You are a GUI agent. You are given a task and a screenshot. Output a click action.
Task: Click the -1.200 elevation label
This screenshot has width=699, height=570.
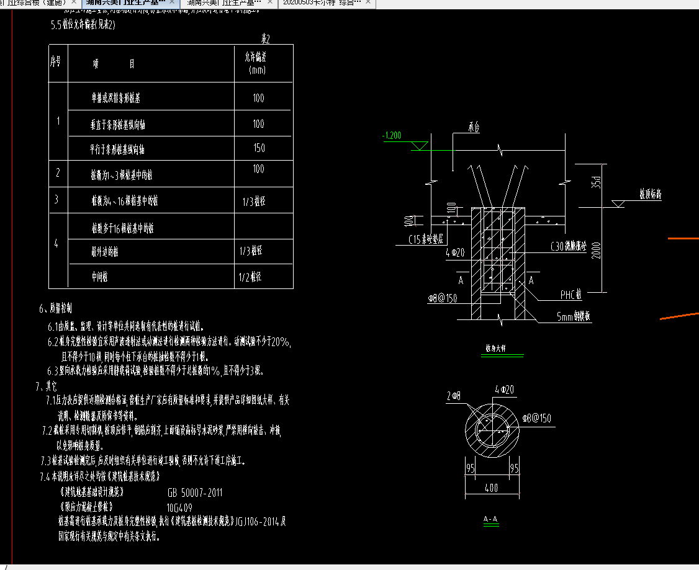tap(392, 135)
